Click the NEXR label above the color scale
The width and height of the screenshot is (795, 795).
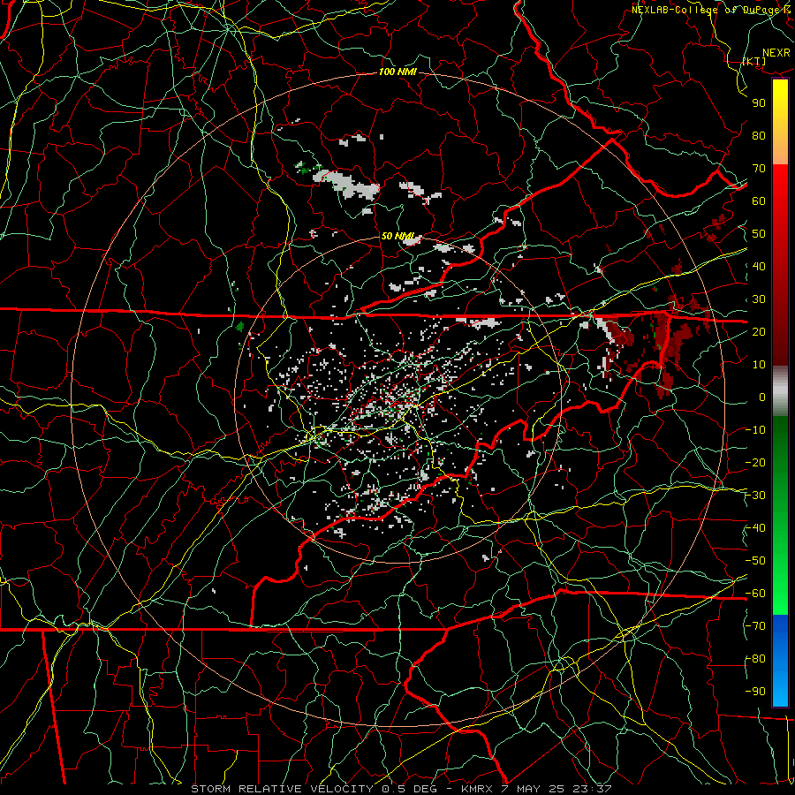pos(776,53)
